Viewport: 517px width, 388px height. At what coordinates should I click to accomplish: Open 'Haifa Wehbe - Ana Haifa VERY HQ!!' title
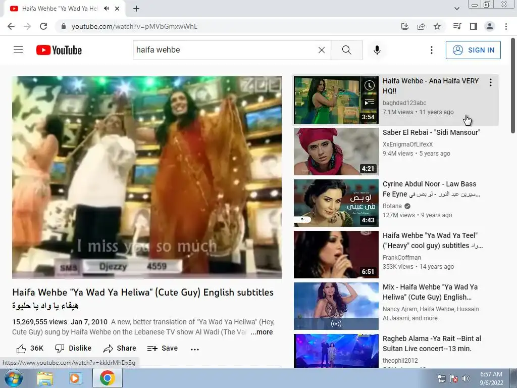point(431,86)
